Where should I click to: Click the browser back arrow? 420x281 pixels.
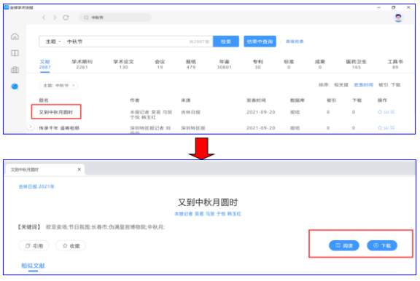pos(44,17)
